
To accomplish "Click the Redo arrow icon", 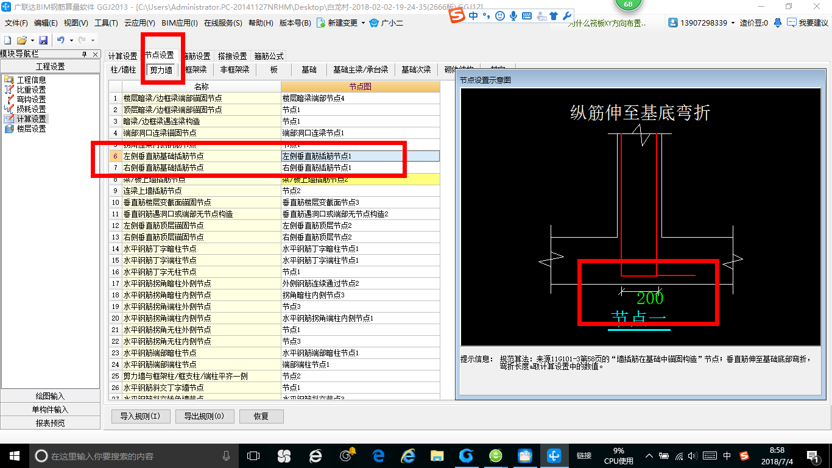I will (82, 40).
